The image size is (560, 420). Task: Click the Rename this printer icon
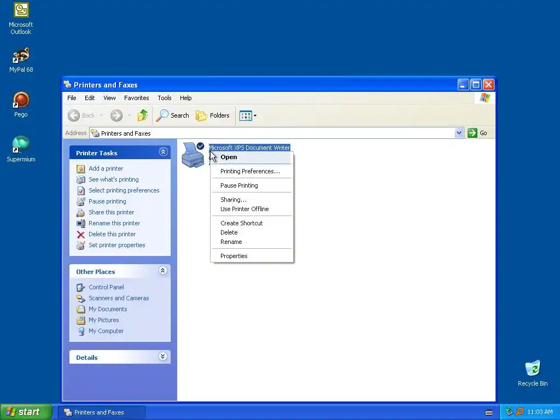[x=81, y=224]
